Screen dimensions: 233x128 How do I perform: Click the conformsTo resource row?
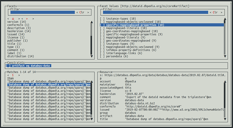162,106
